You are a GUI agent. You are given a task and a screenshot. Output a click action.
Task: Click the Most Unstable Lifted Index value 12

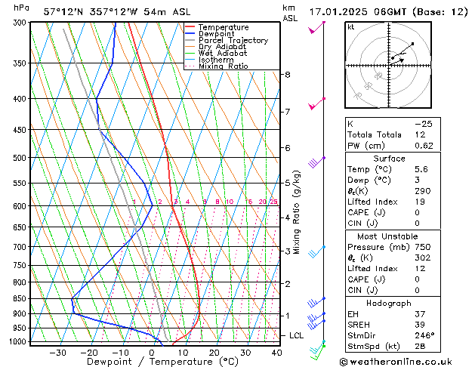pyautogui.click(x=420, y=269)
